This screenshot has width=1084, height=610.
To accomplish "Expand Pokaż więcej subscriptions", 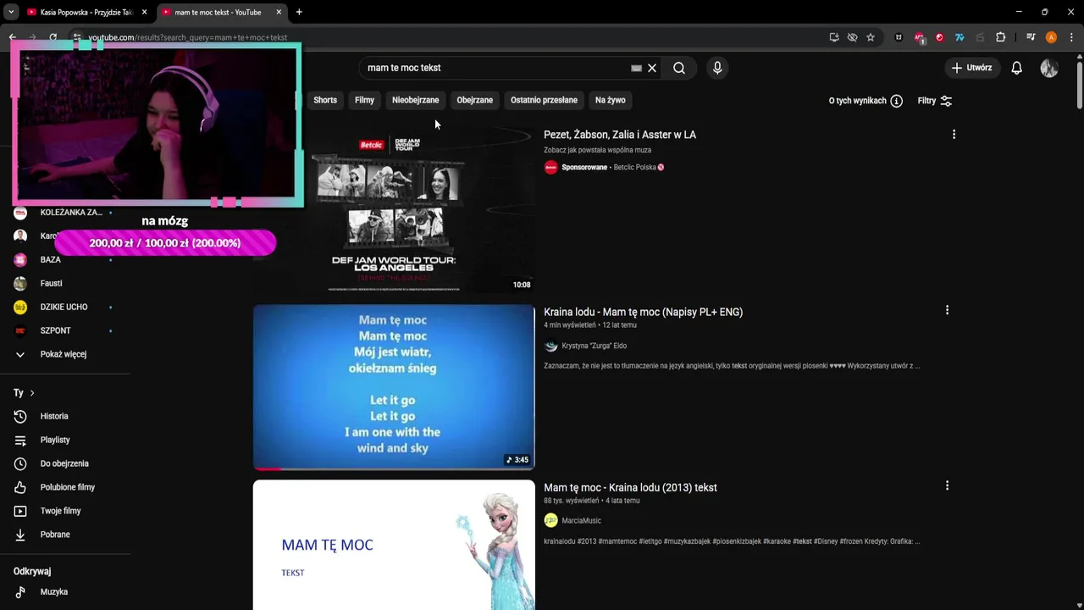I will (x=64, y=354).
